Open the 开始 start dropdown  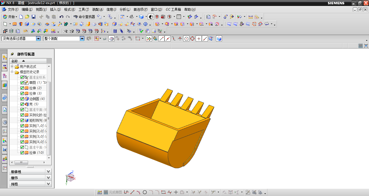[x=10, y=17]
